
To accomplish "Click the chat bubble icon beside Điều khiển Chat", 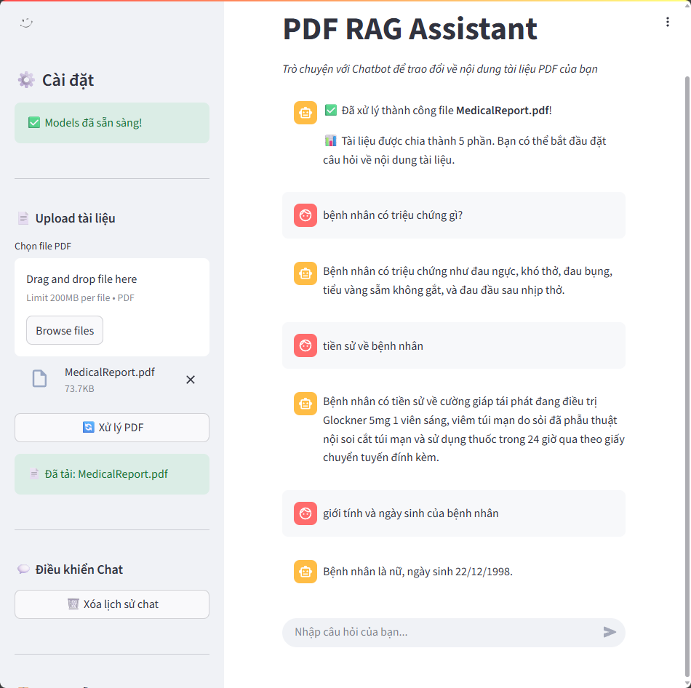I will (x=23, y=569).
